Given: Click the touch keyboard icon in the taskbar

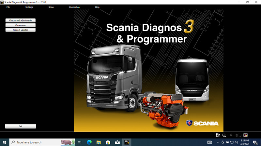Looking at the screenshot, I should [x=209, y=142].
